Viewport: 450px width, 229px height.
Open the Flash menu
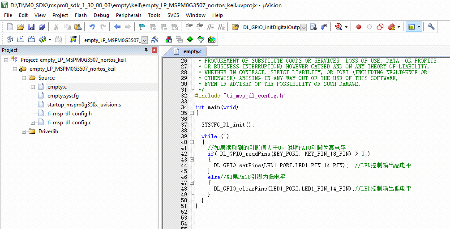click(x=81, y=15)
